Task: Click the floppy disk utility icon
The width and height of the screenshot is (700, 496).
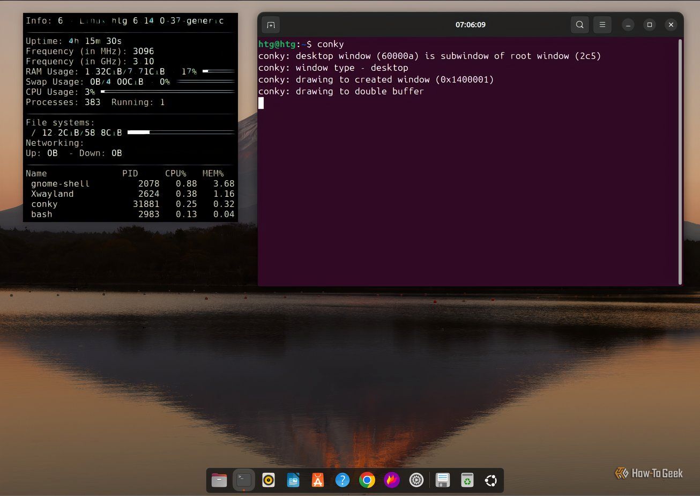Action: [442, 480]
